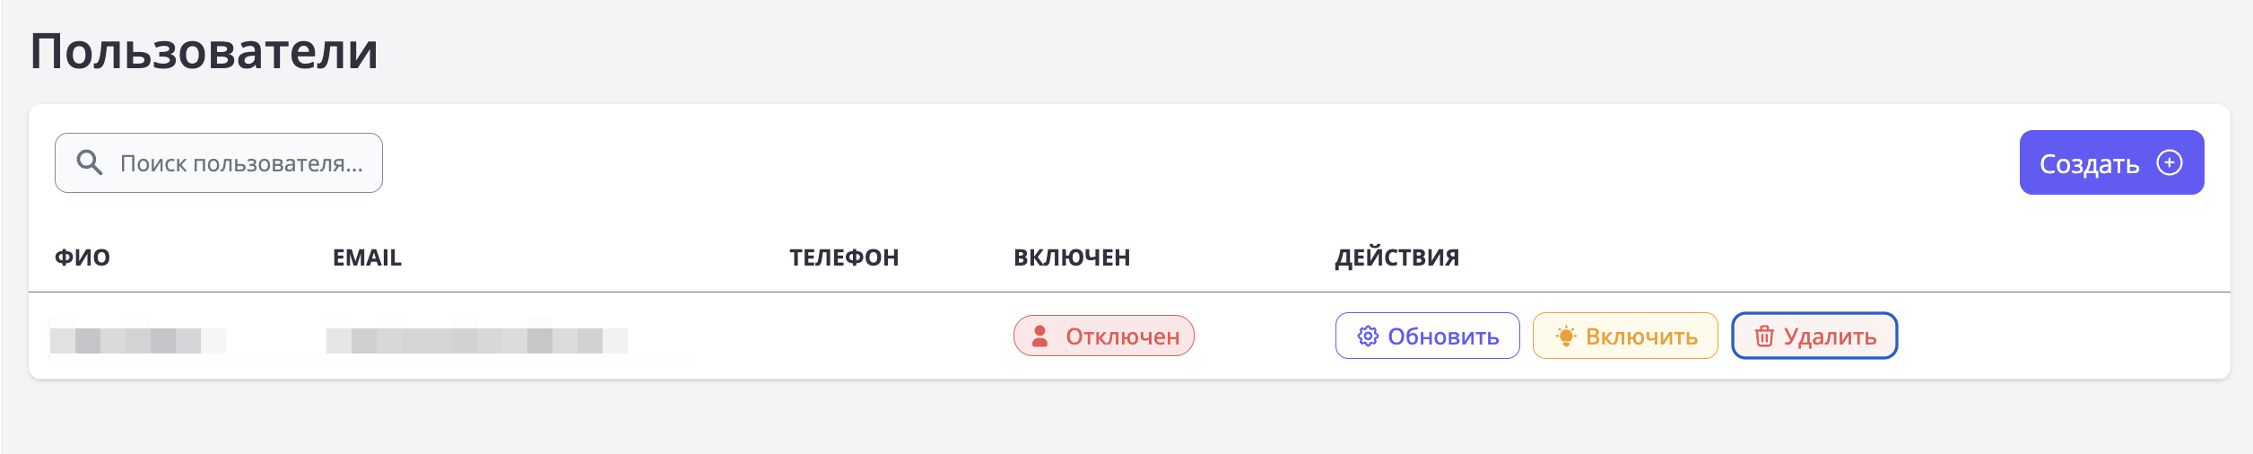
Task: Click the plus circle icon on Создать
Action: point(2170,162)
